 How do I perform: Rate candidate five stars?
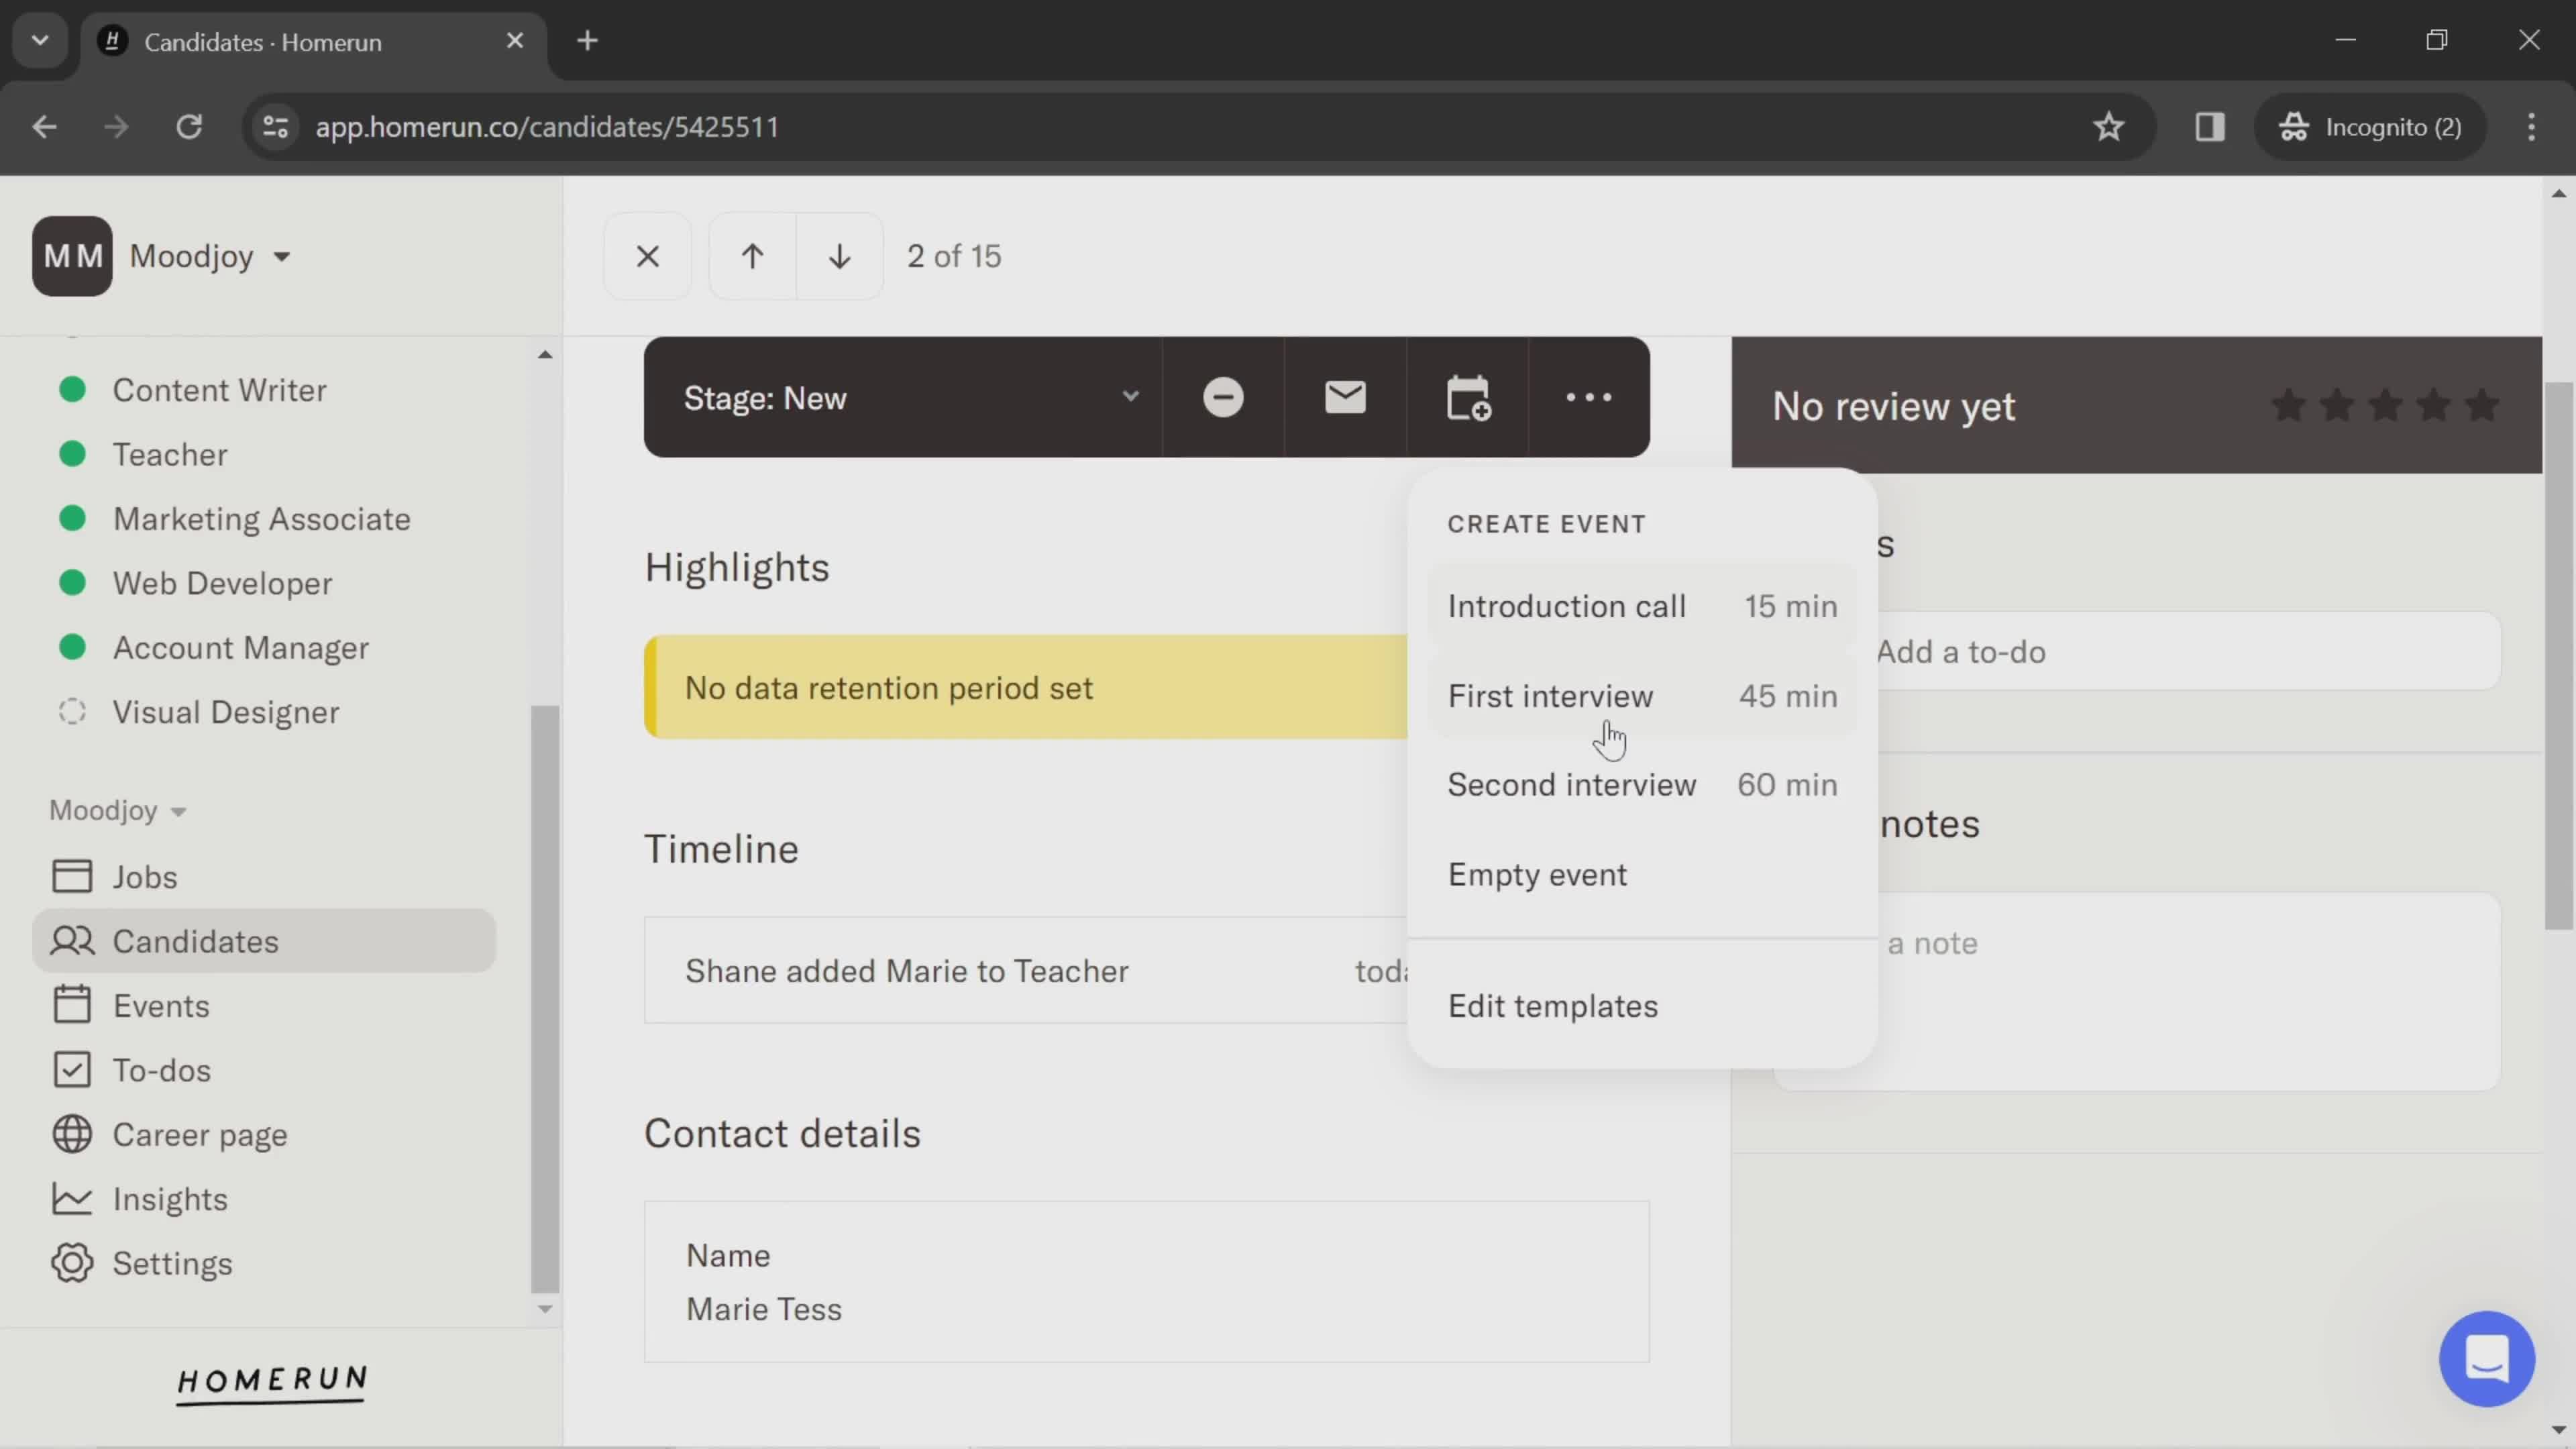tap(2482, 406)
